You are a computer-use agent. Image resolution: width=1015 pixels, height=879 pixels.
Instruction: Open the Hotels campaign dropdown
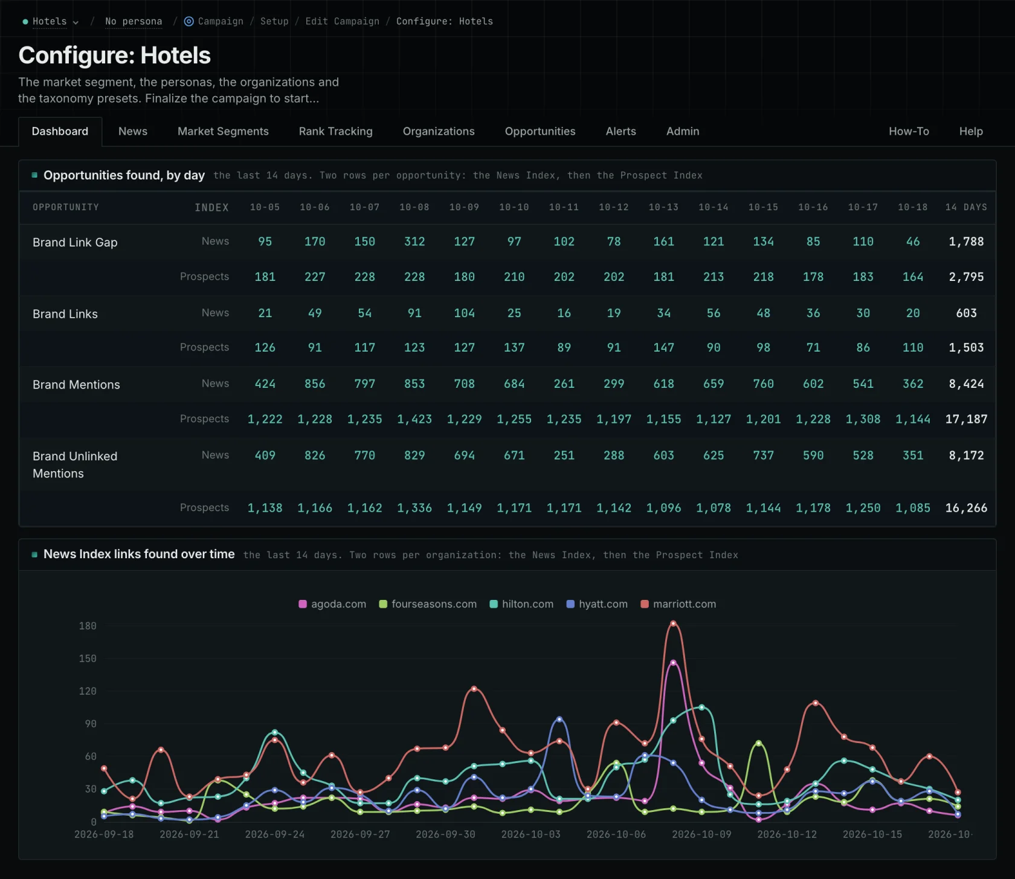[x=56, y=21]
